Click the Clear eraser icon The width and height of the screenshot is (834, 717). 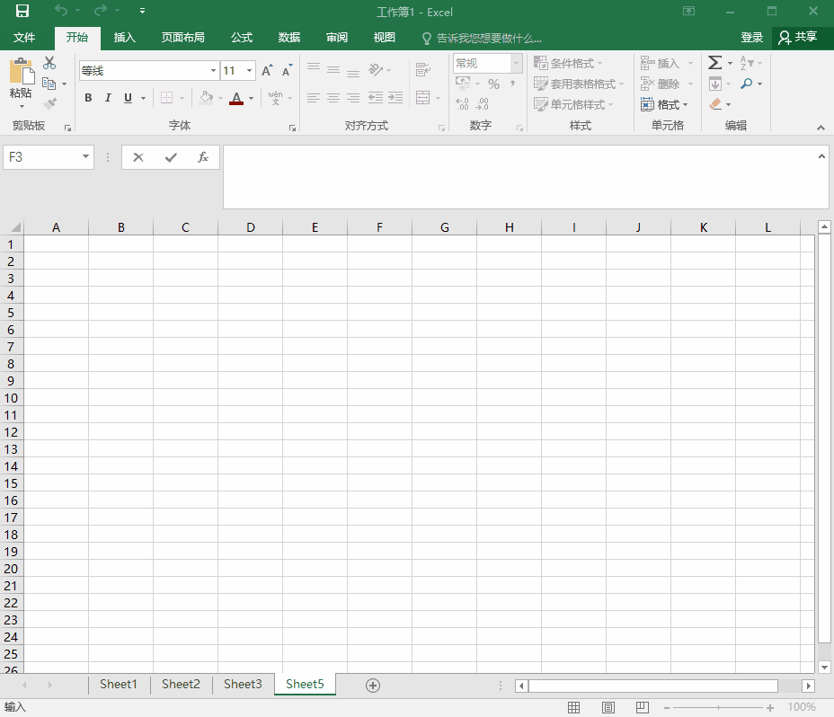click(716, 103)
